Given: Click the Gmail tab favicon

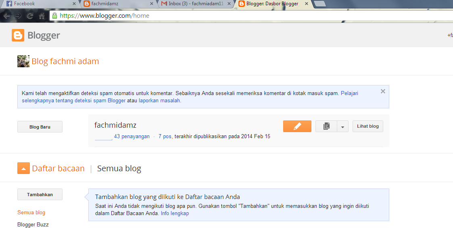Looking at the screenshot, I should 164,4.
